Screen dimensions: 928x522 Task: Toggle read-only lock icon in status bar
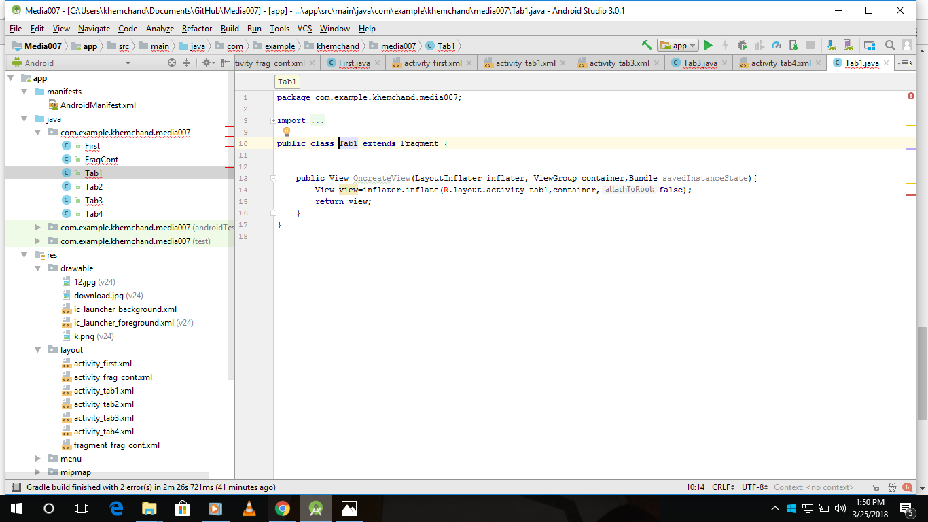(876, 487)
